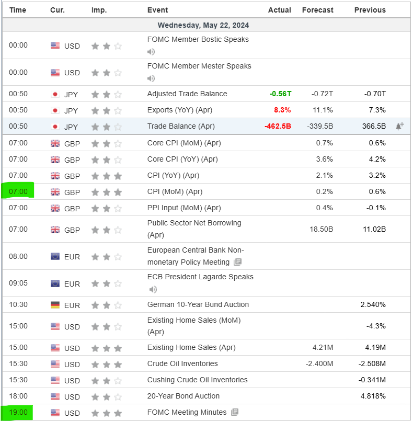Viewport: 413px width, 421px height.
Task: Click document icon beside Non-monetary Policy Meeting
Action: (237, 262)
